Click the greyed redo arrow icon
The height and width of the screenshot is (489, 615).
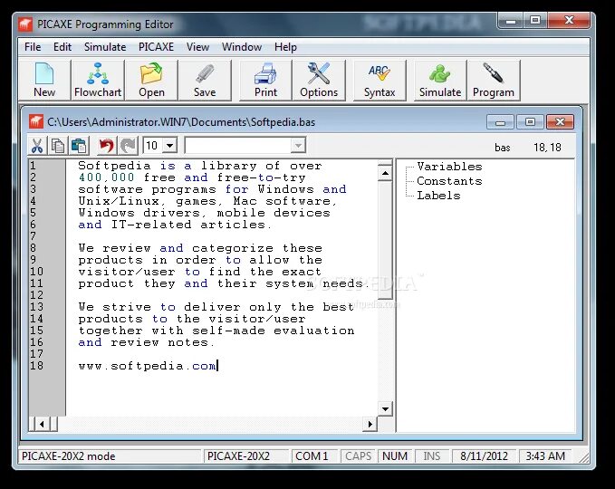pyautogui.click(x=128, y=146)
